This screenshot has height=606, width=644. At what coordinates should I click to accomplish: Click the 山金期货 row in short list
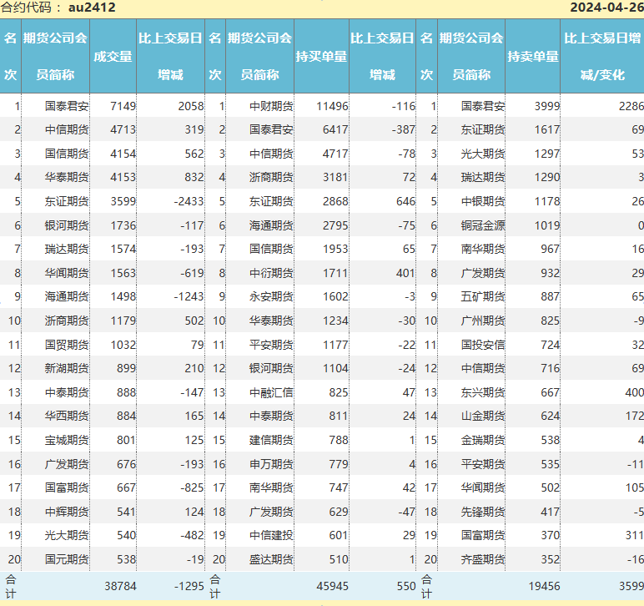(x=483, y=416)
